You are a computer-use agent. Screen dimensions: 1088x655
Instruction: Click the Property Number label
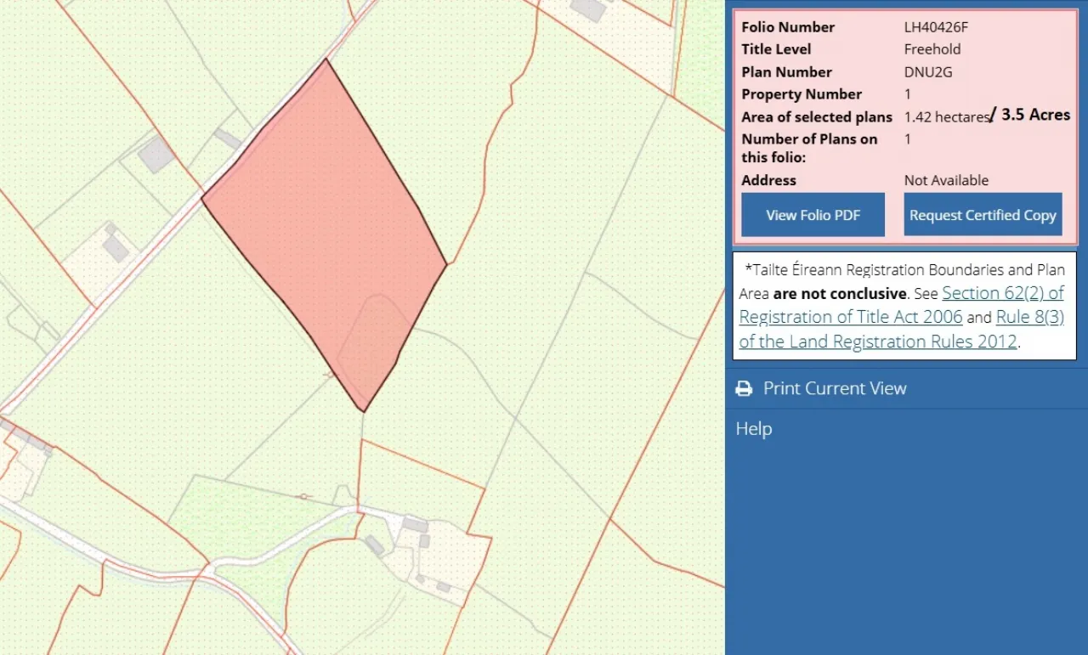801,93
